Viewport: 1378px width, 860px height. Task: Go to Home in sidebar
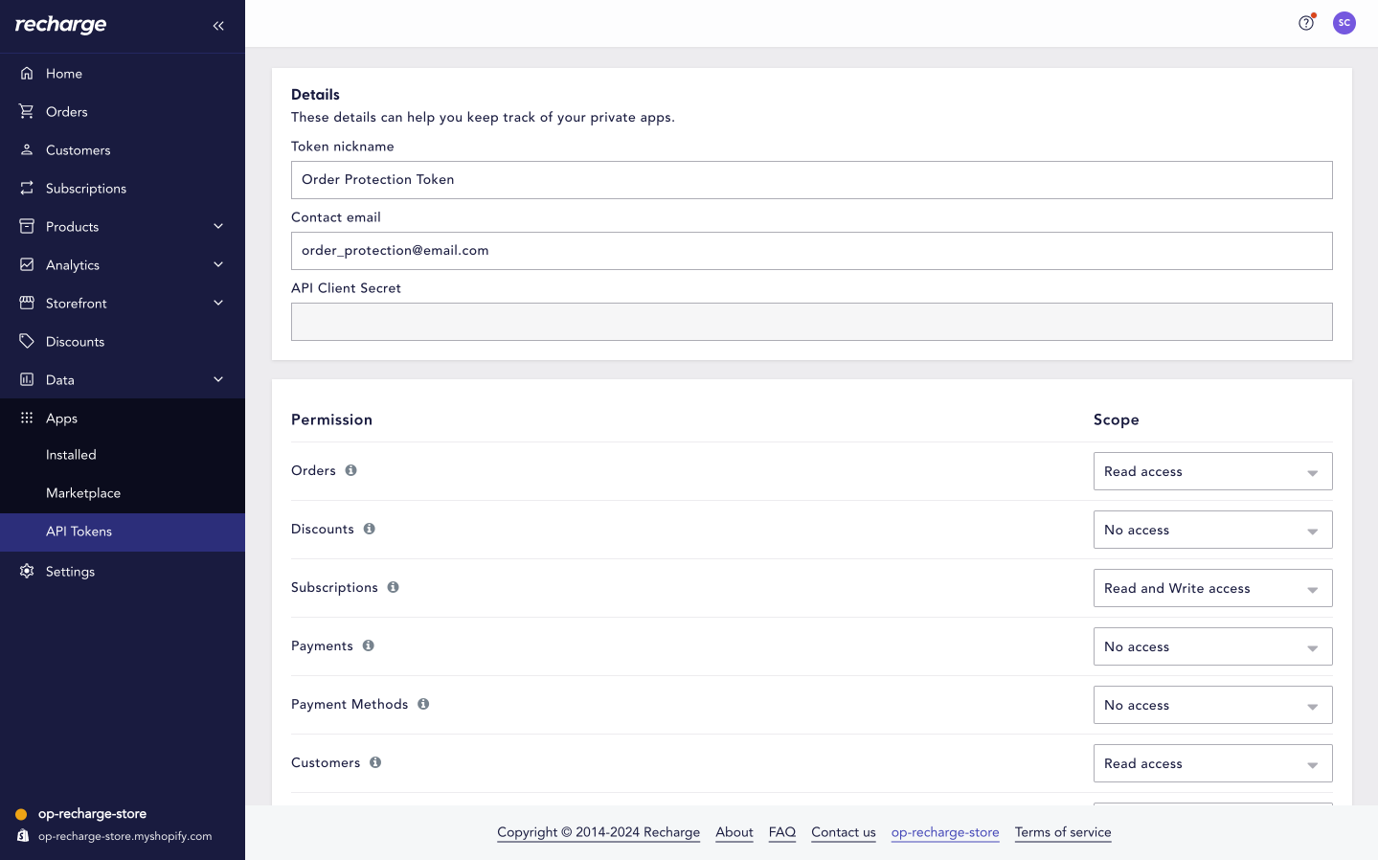pos(123,73)
